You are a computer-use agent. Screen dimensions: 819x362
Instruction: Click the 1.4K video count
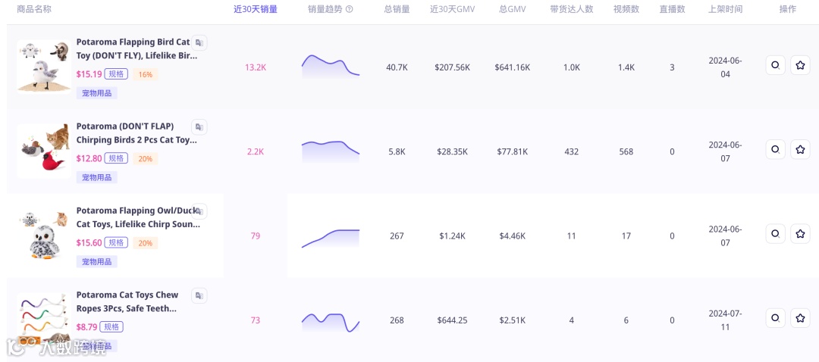(626, 67)
